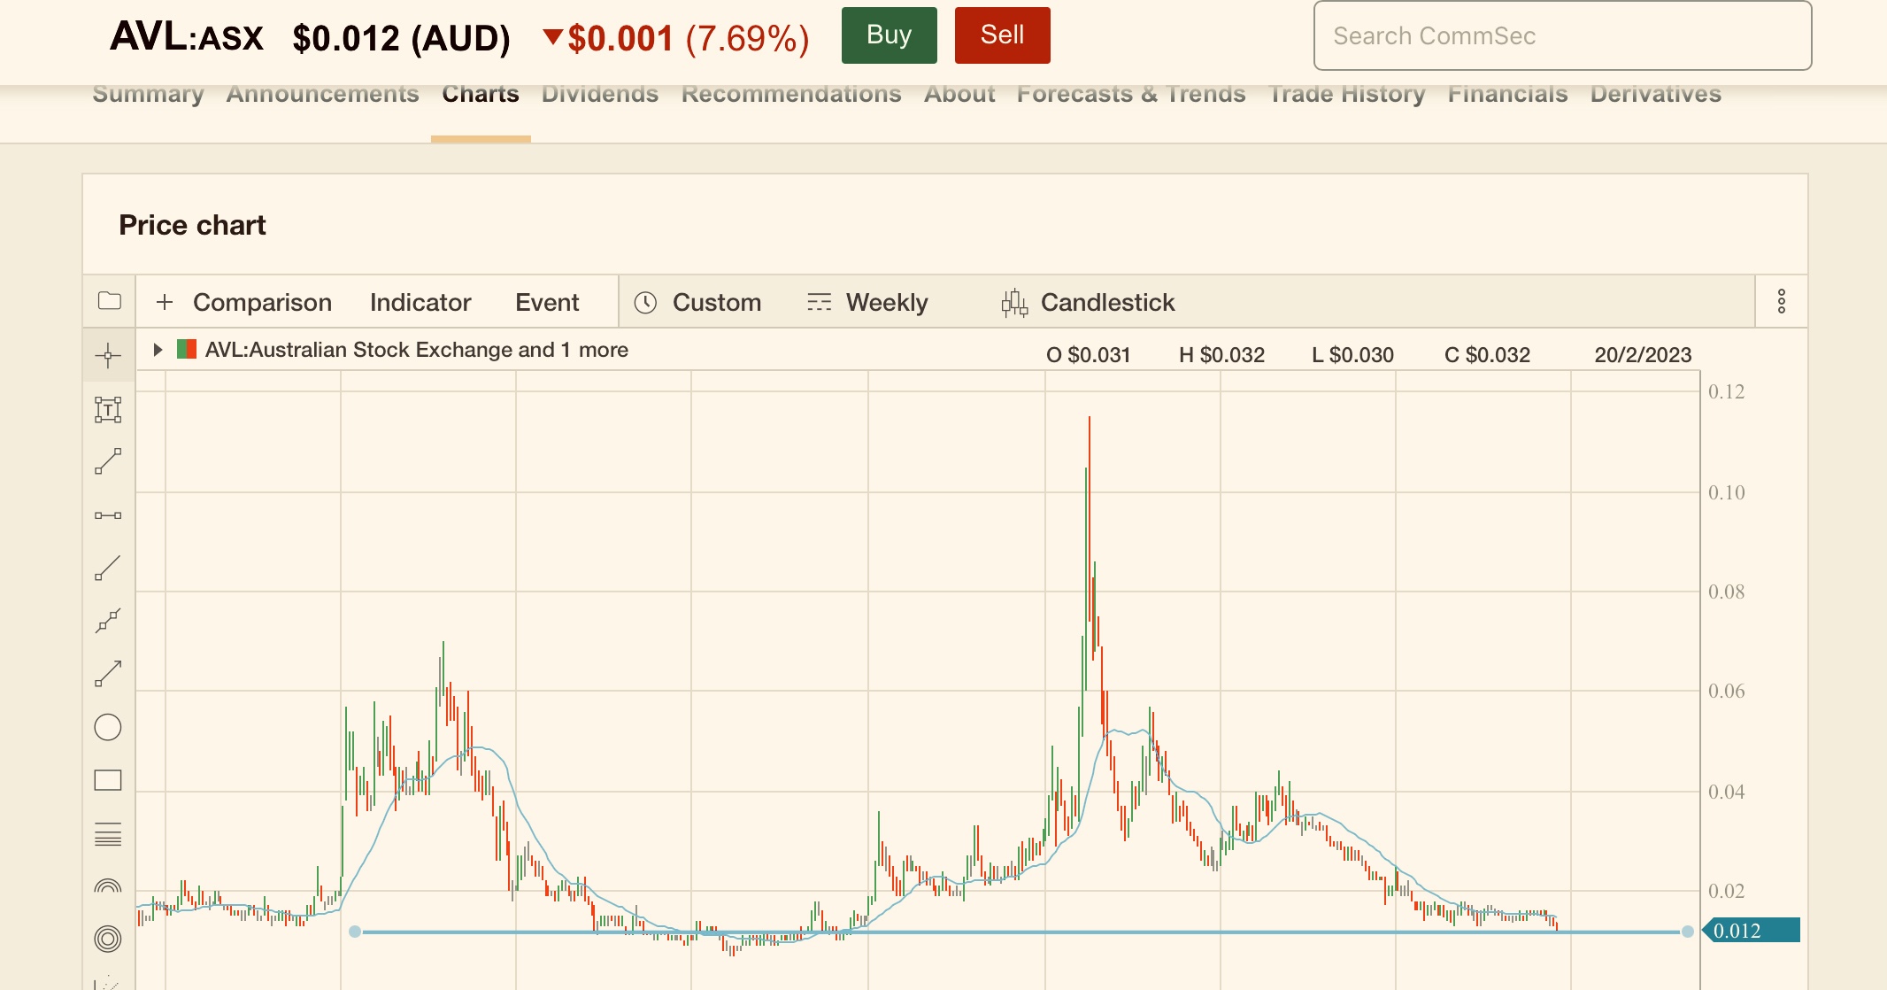Switch to the Summary tab
Screen dimensions: 1887x990
148,94
